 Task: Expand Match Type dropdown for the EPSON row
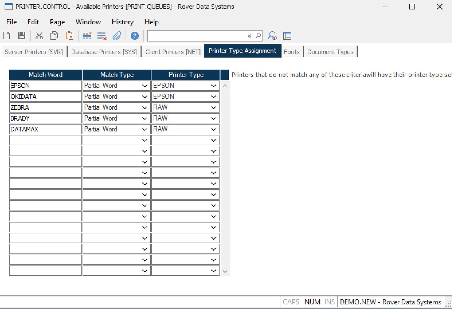[145, 86]
